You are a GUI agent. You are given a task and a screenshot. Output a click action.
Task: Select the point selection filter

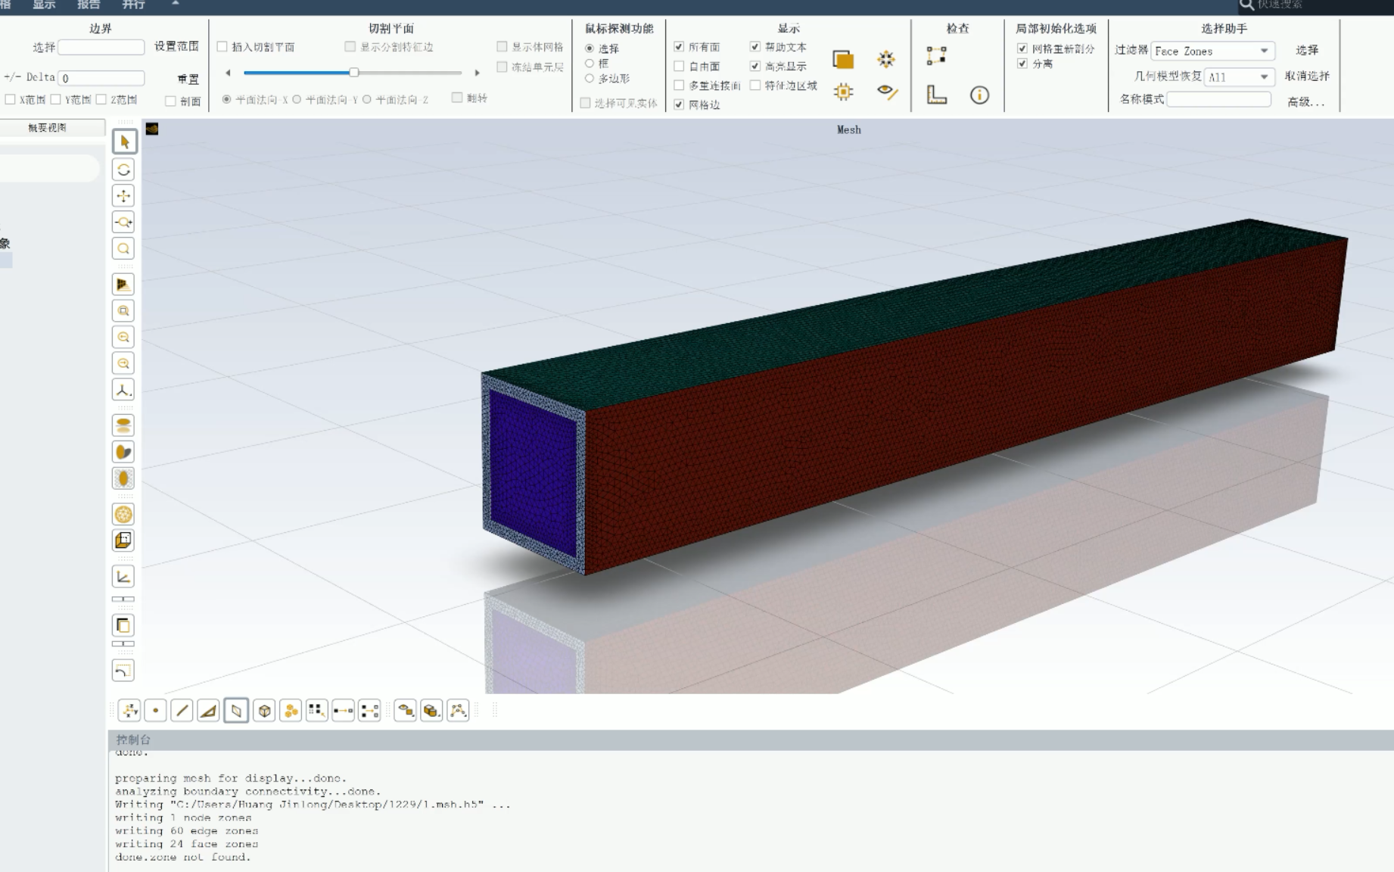pyautogui.click(x=155, y=710)
